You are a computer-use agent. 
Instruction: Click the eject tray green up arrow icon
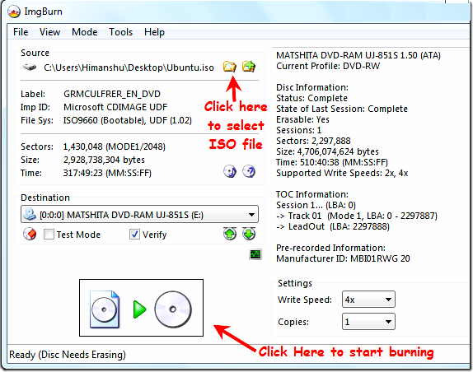tap(230, 234)
